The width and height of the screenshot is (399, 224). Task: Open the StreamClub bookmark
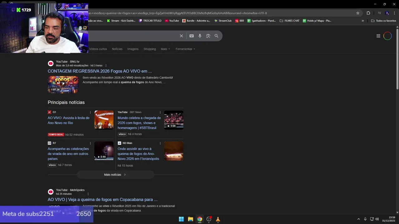click(x=223, y=21)
